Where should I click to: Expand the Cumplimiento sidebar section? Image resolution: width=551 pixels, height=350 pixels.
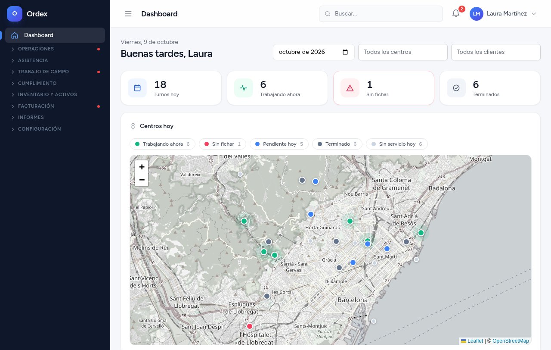point(55,83)
